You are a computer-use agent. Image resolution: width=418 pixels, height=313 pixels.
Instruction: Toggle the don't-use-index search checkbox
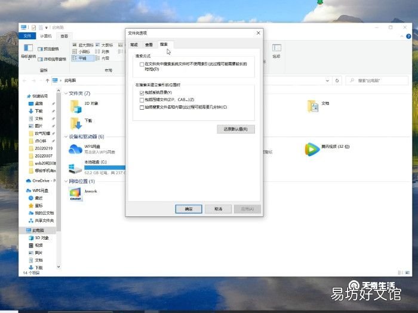click(142, 64)
